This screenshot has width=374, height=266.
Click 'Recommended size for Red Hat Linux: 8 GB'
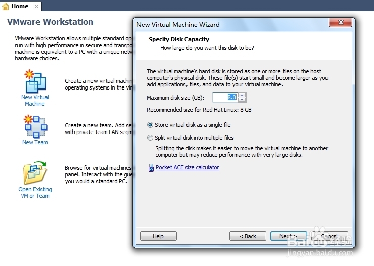(199, 110)
